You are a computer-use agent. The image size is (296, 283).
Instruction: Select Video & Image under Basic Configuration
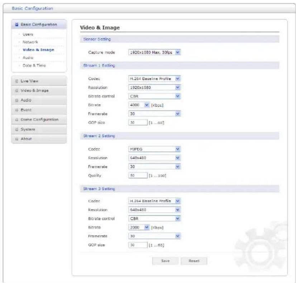[x=38, y=50]
